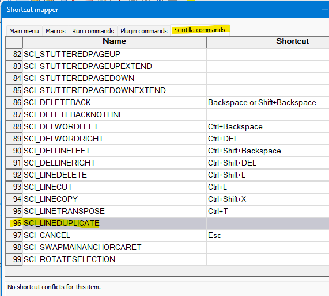Click the Name column header

pyautogui.click(x=115, y=42)
